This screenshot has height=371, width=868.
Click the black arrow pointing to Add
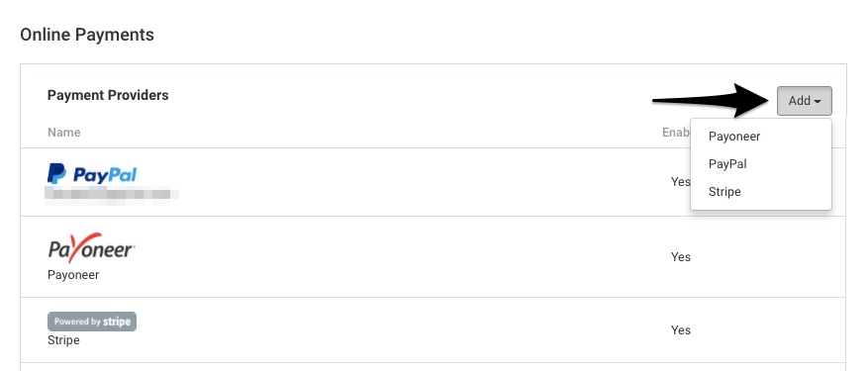(x=713, y=100)
